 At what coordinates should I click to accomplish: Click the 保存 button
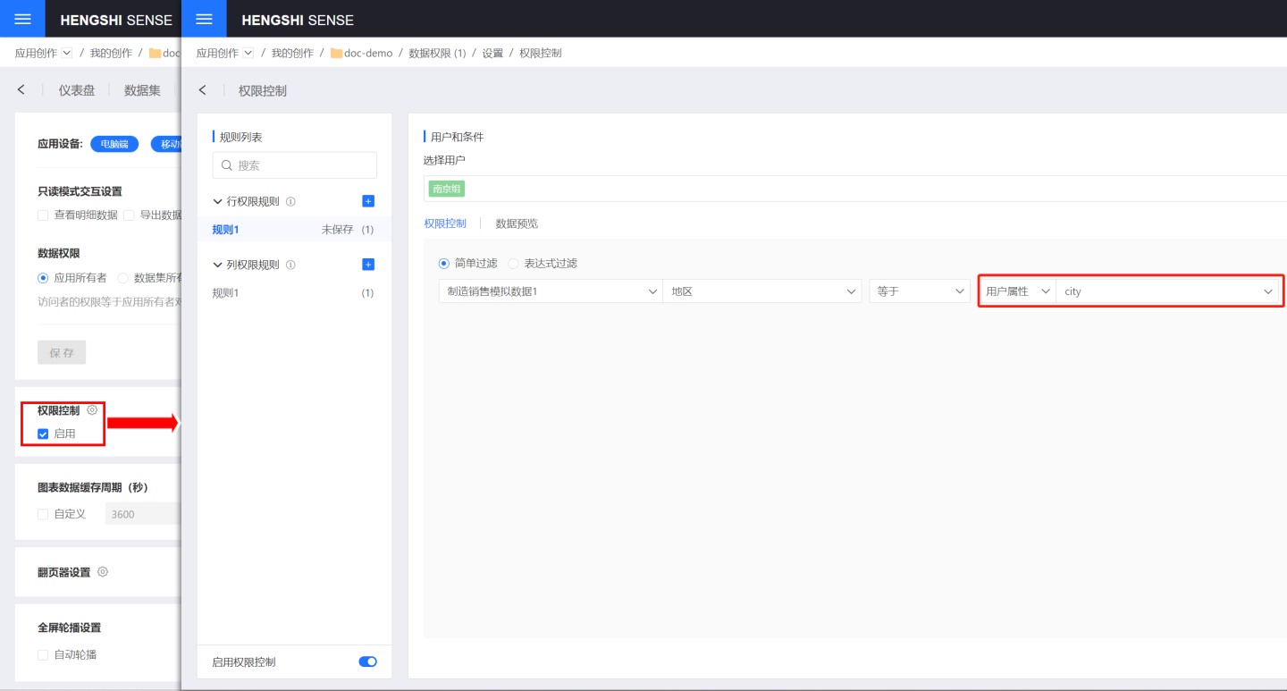[62, 352]
